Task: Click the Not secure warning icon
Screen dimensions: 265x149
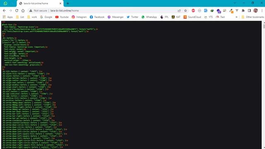Action: [x=31, y=10]
